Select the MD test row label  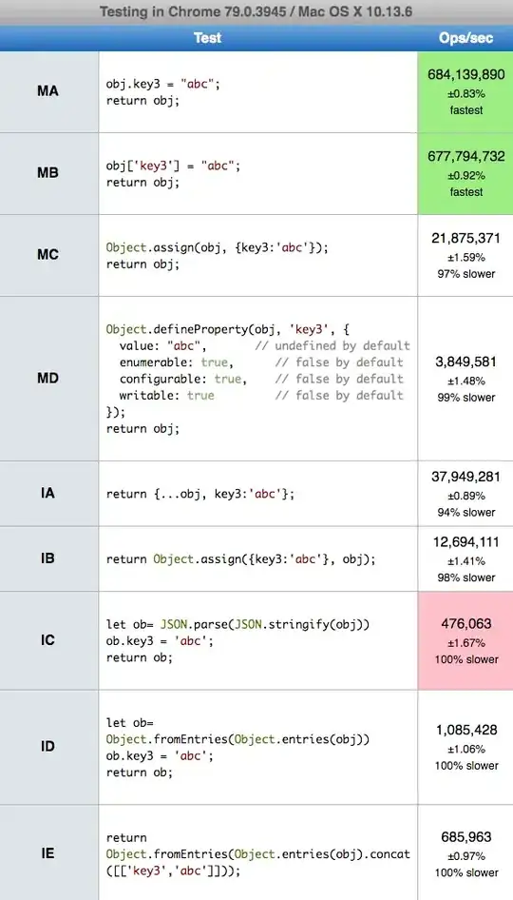tap(47, 379)
